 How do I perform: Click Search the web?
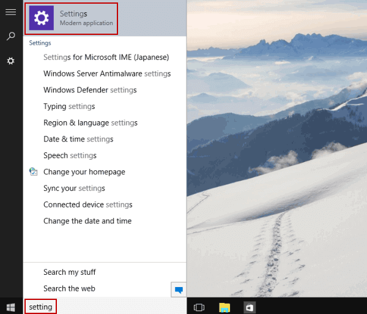coord(69,288)
